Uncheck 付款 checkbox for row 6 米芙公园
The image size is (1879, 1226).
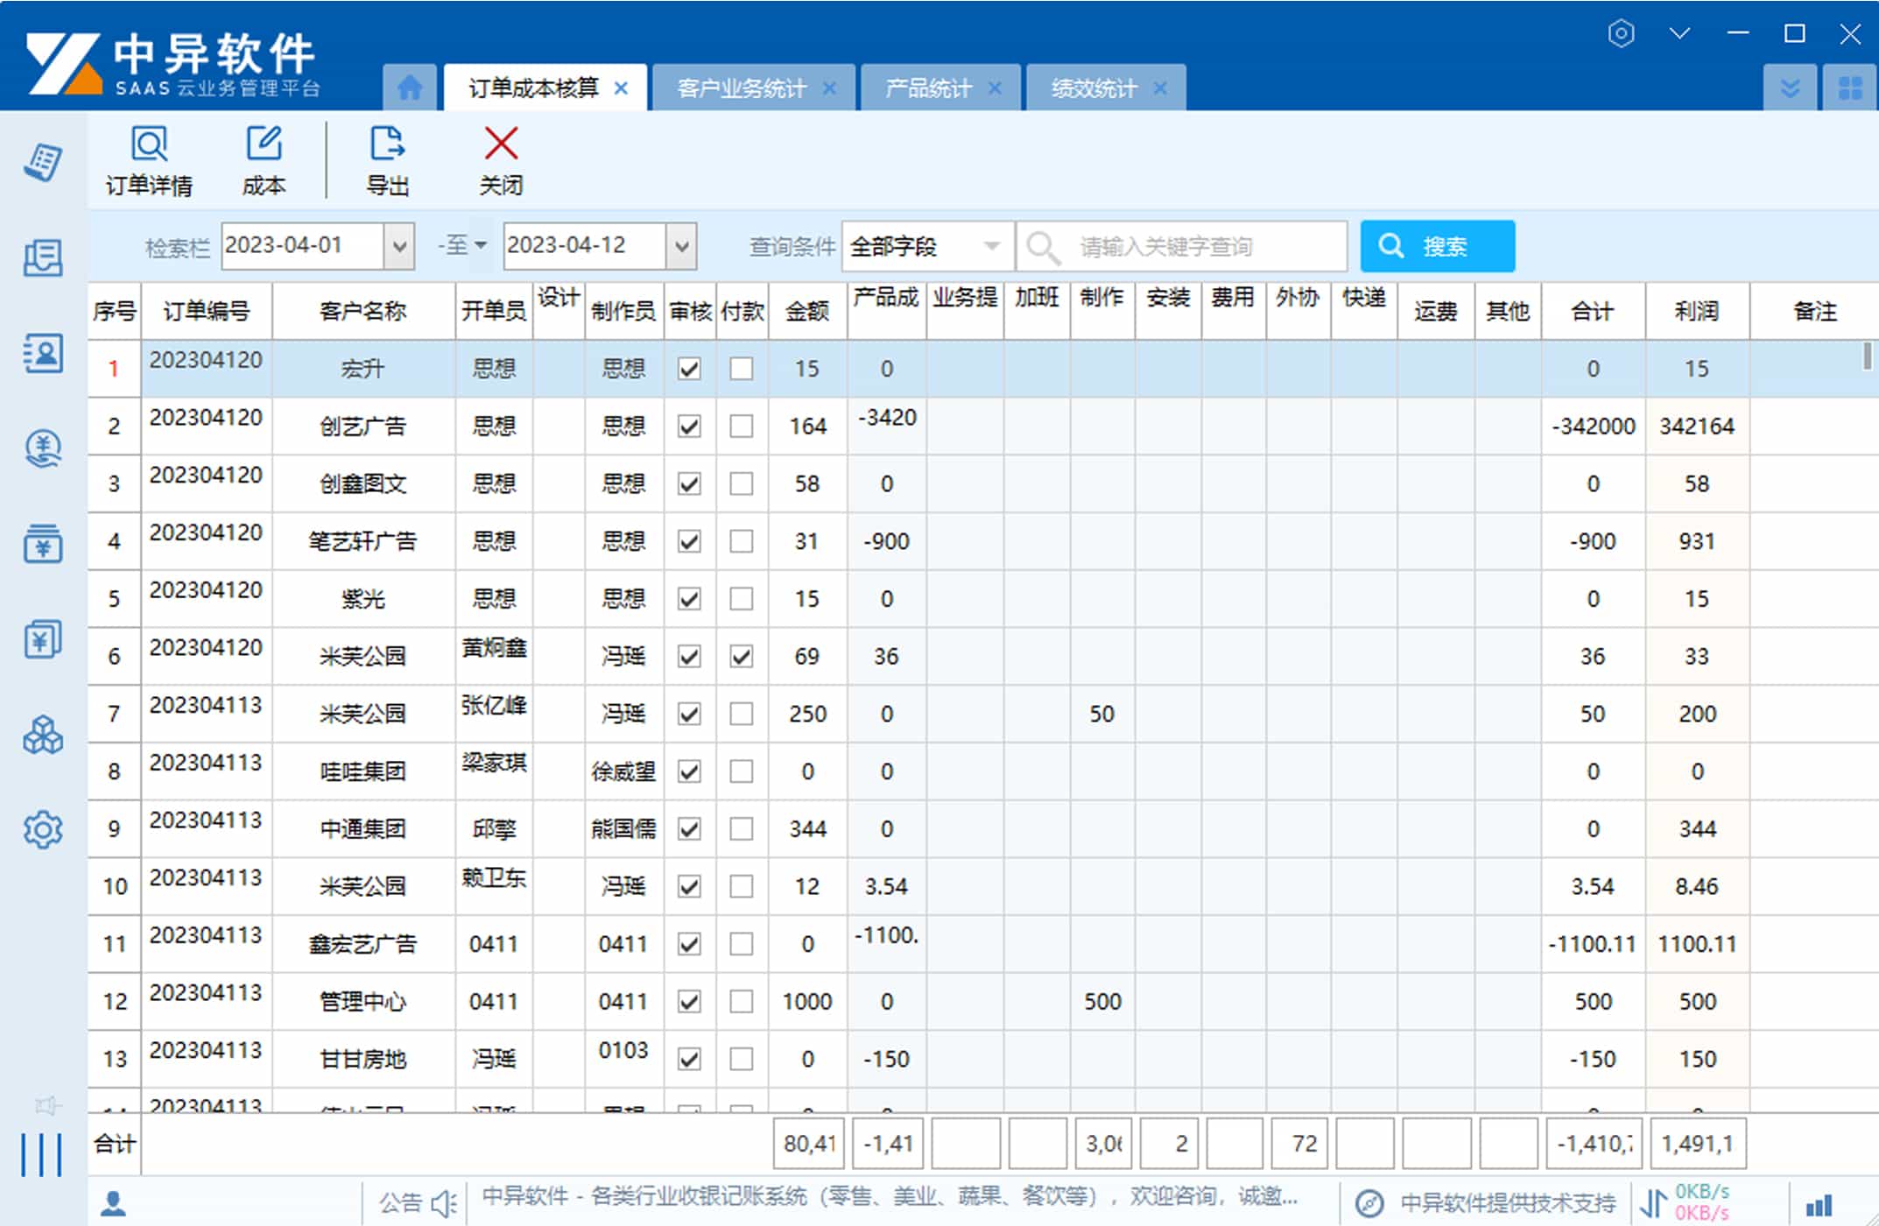tap(742, 656)
